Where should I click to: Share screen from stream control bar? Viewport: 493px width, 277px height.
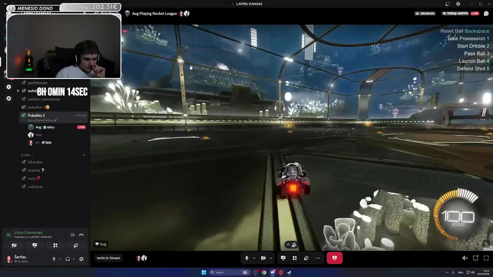click(x=283, y=258)
